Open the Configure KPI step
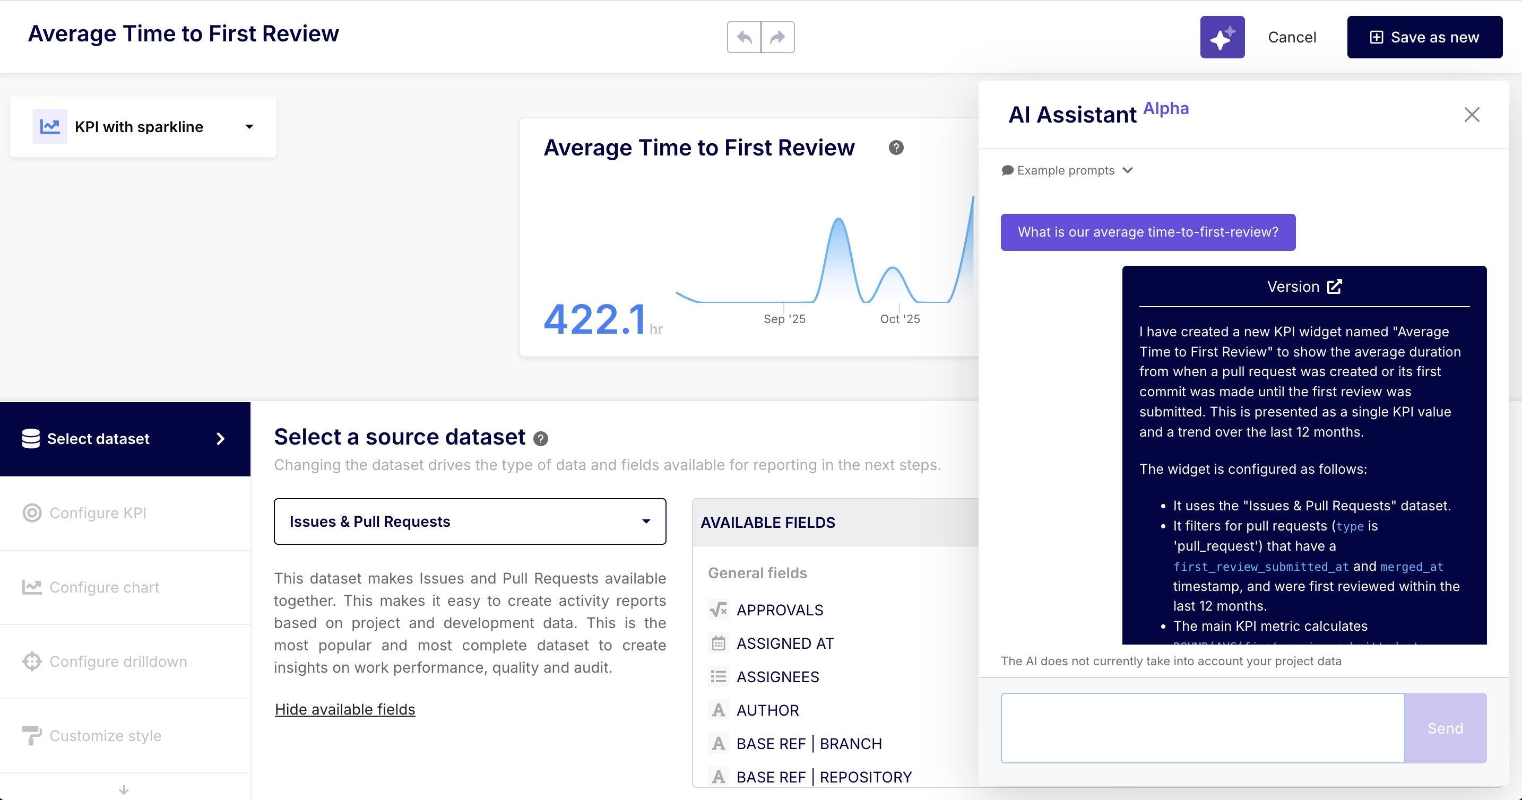Image resolution: width=1522 pixels, height=800 pixels. click(x=98, y=513)
